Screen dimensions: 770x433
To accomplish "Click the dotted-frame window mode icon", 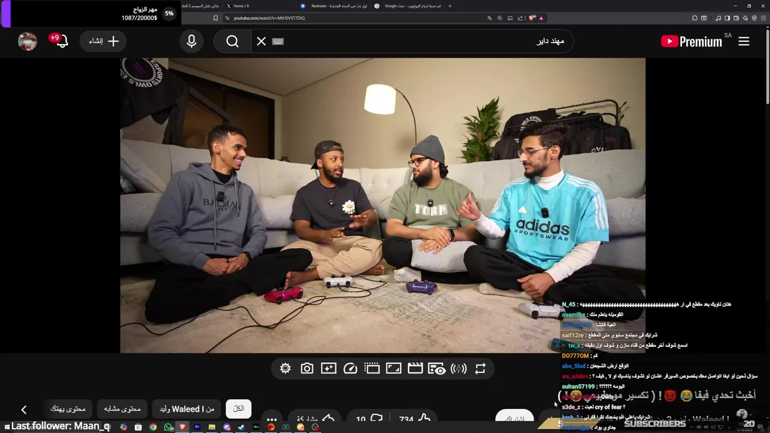I will 372,369.
